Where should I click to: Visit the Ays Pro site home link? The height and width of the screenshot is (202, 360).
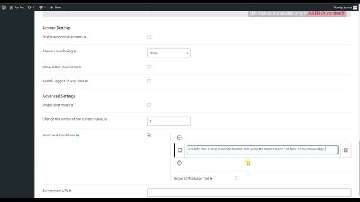pyautogui.click(x=17, y=7)
